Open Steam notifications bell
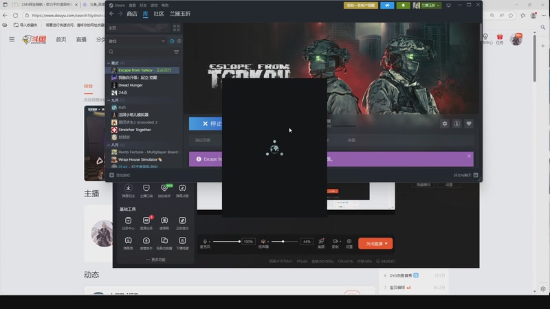The image size is (550, 309). pyautogui.click(x=403, y=5)
